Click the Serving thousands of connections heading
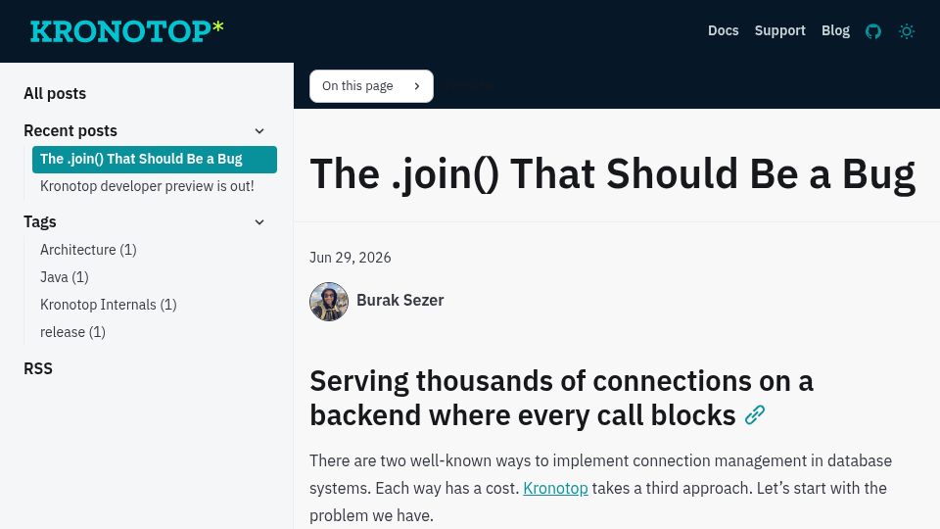 tap(561, 399)
